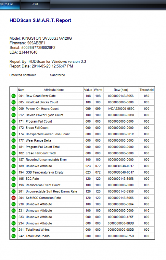Click the Raw(hex) column header
This screenshot has width=166, height=260.
[121, 90]
